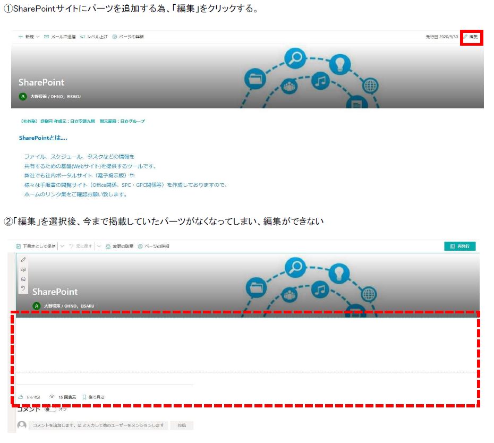Screen dimensions: 494x443
Task: Click the 再発行 (Republish) button
Action: (459, 246)
